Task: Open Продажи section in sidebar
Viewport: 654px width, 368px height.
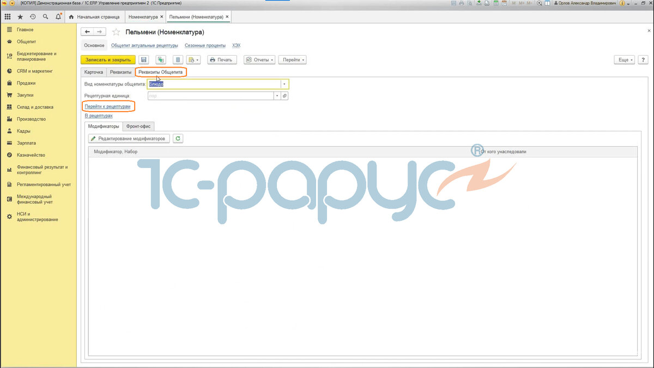Action: coord(26,83)
